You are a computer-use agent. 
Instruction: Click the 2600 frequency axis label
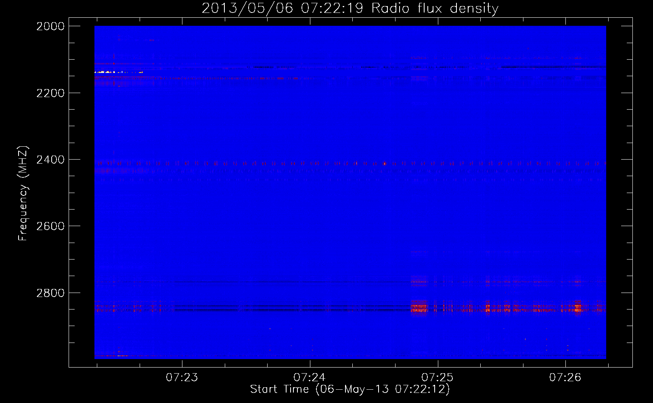[50, 226]
